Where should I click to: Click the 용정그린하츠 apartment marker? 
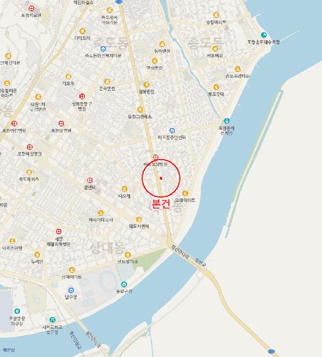pyautogui.click(x=140, y=110)
